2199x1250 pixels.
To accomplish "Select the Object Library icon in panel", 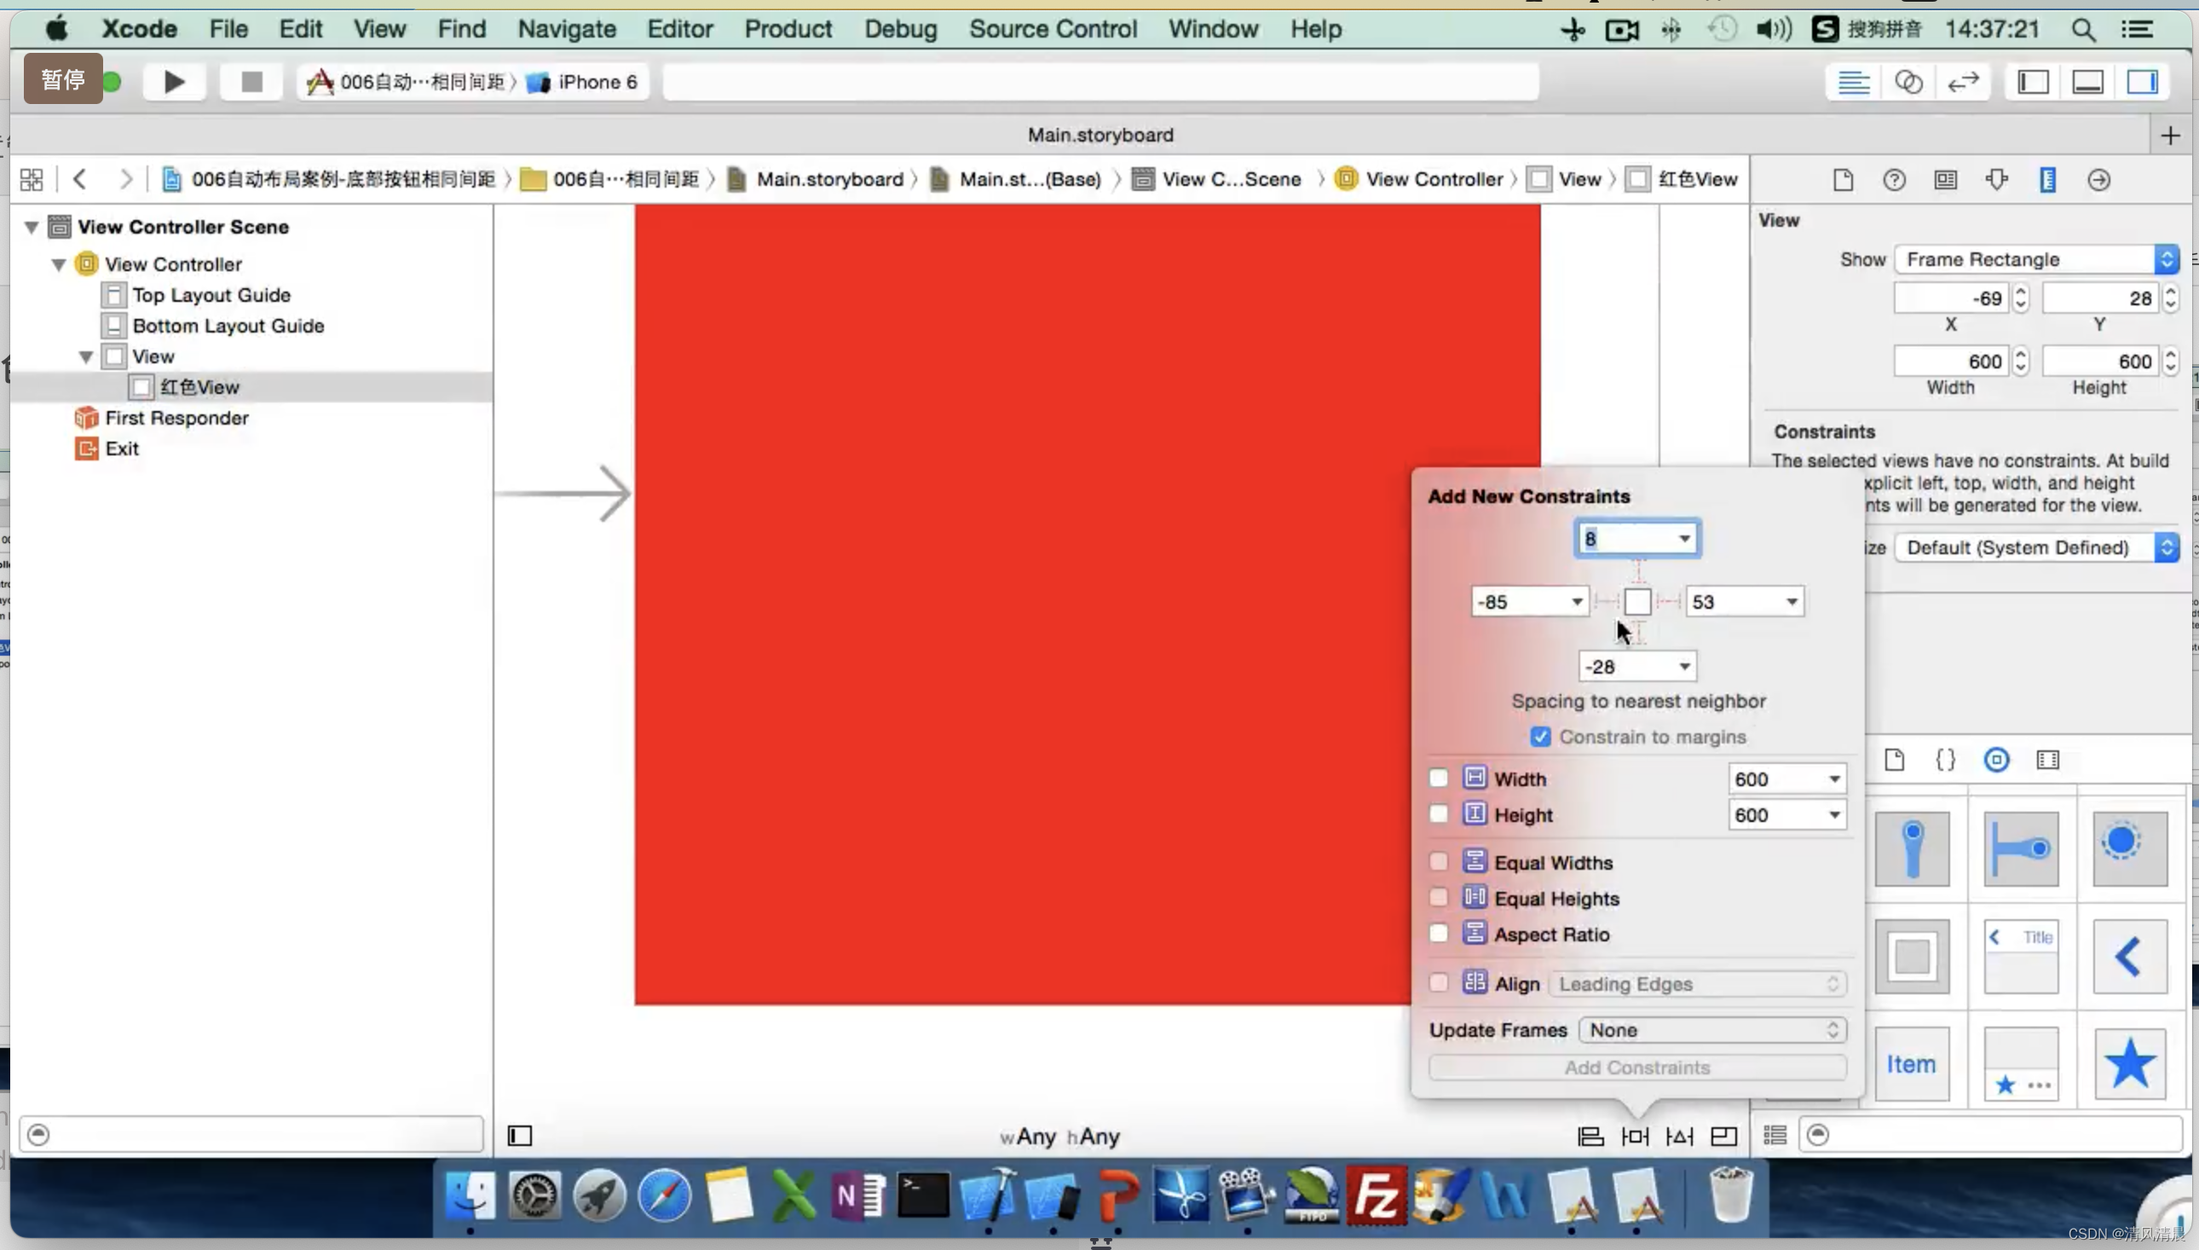I will tap(1997, 759).
